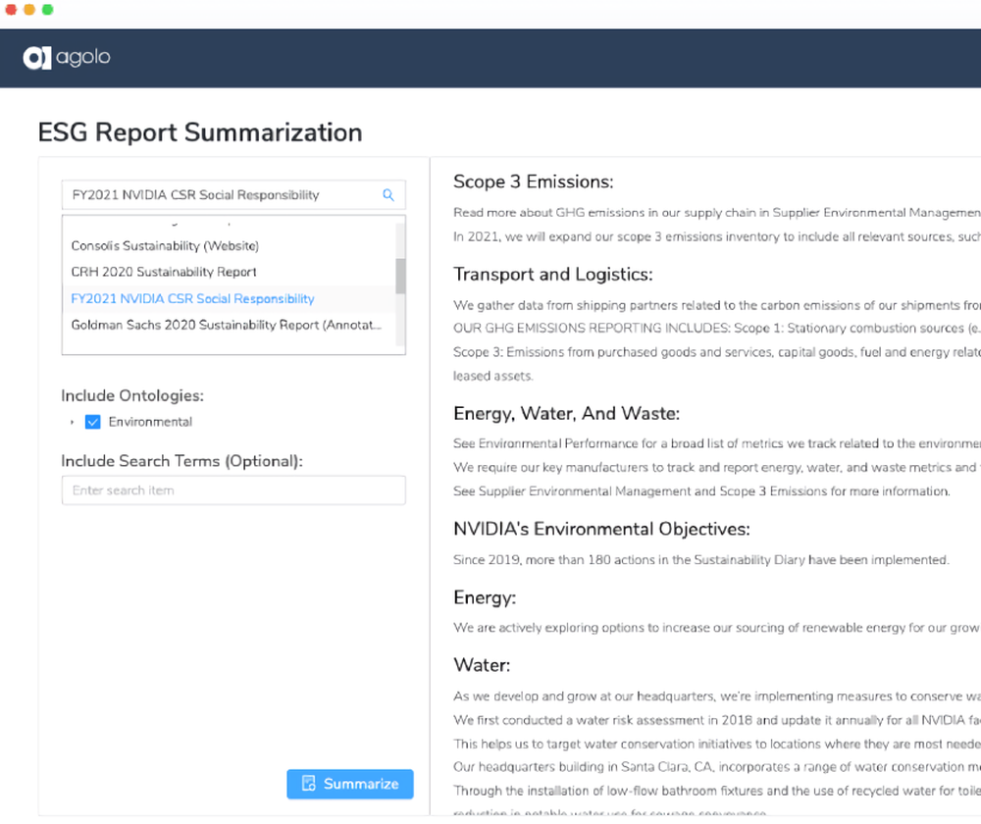Click the Transport and Logistics heading

(553, 275)
